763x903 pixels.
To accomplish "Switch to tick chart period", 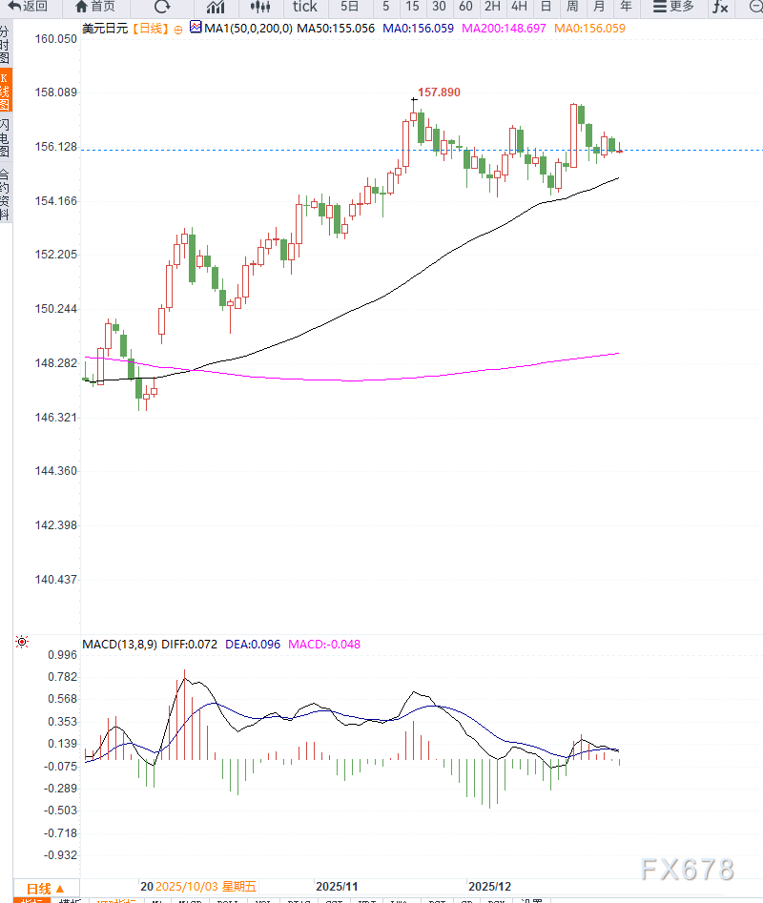I will pos(304,7).
